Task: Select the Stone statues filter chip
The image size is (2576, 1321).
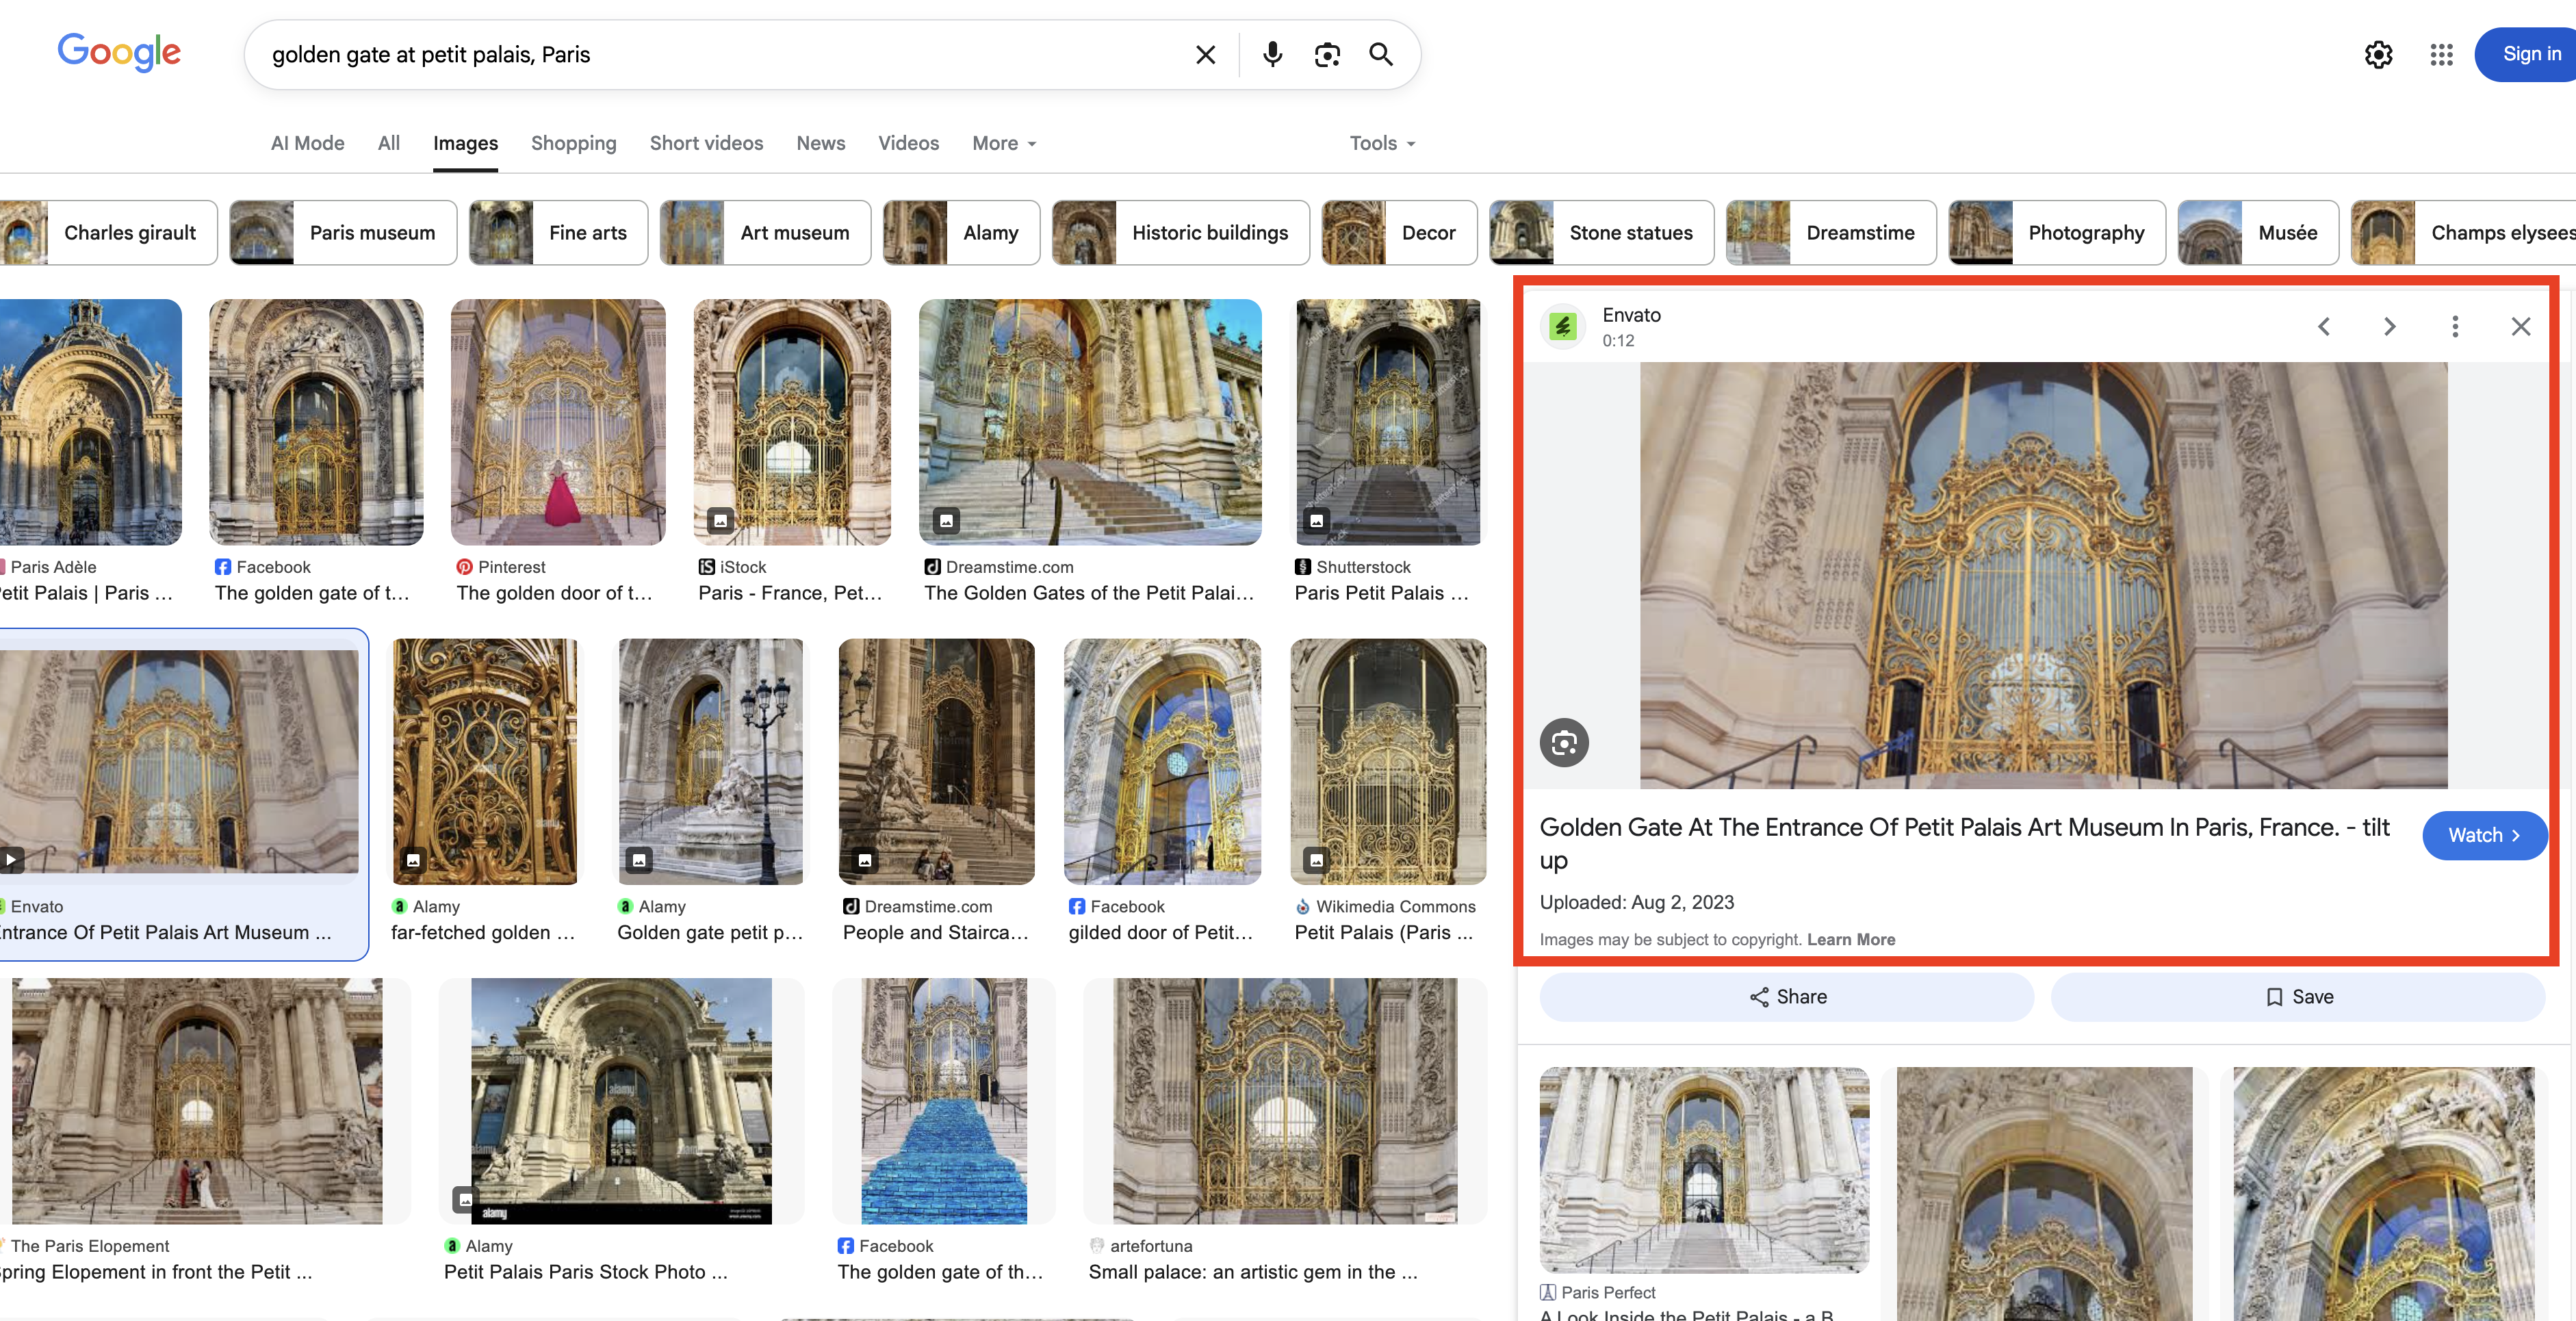Action: (1601, 232)
